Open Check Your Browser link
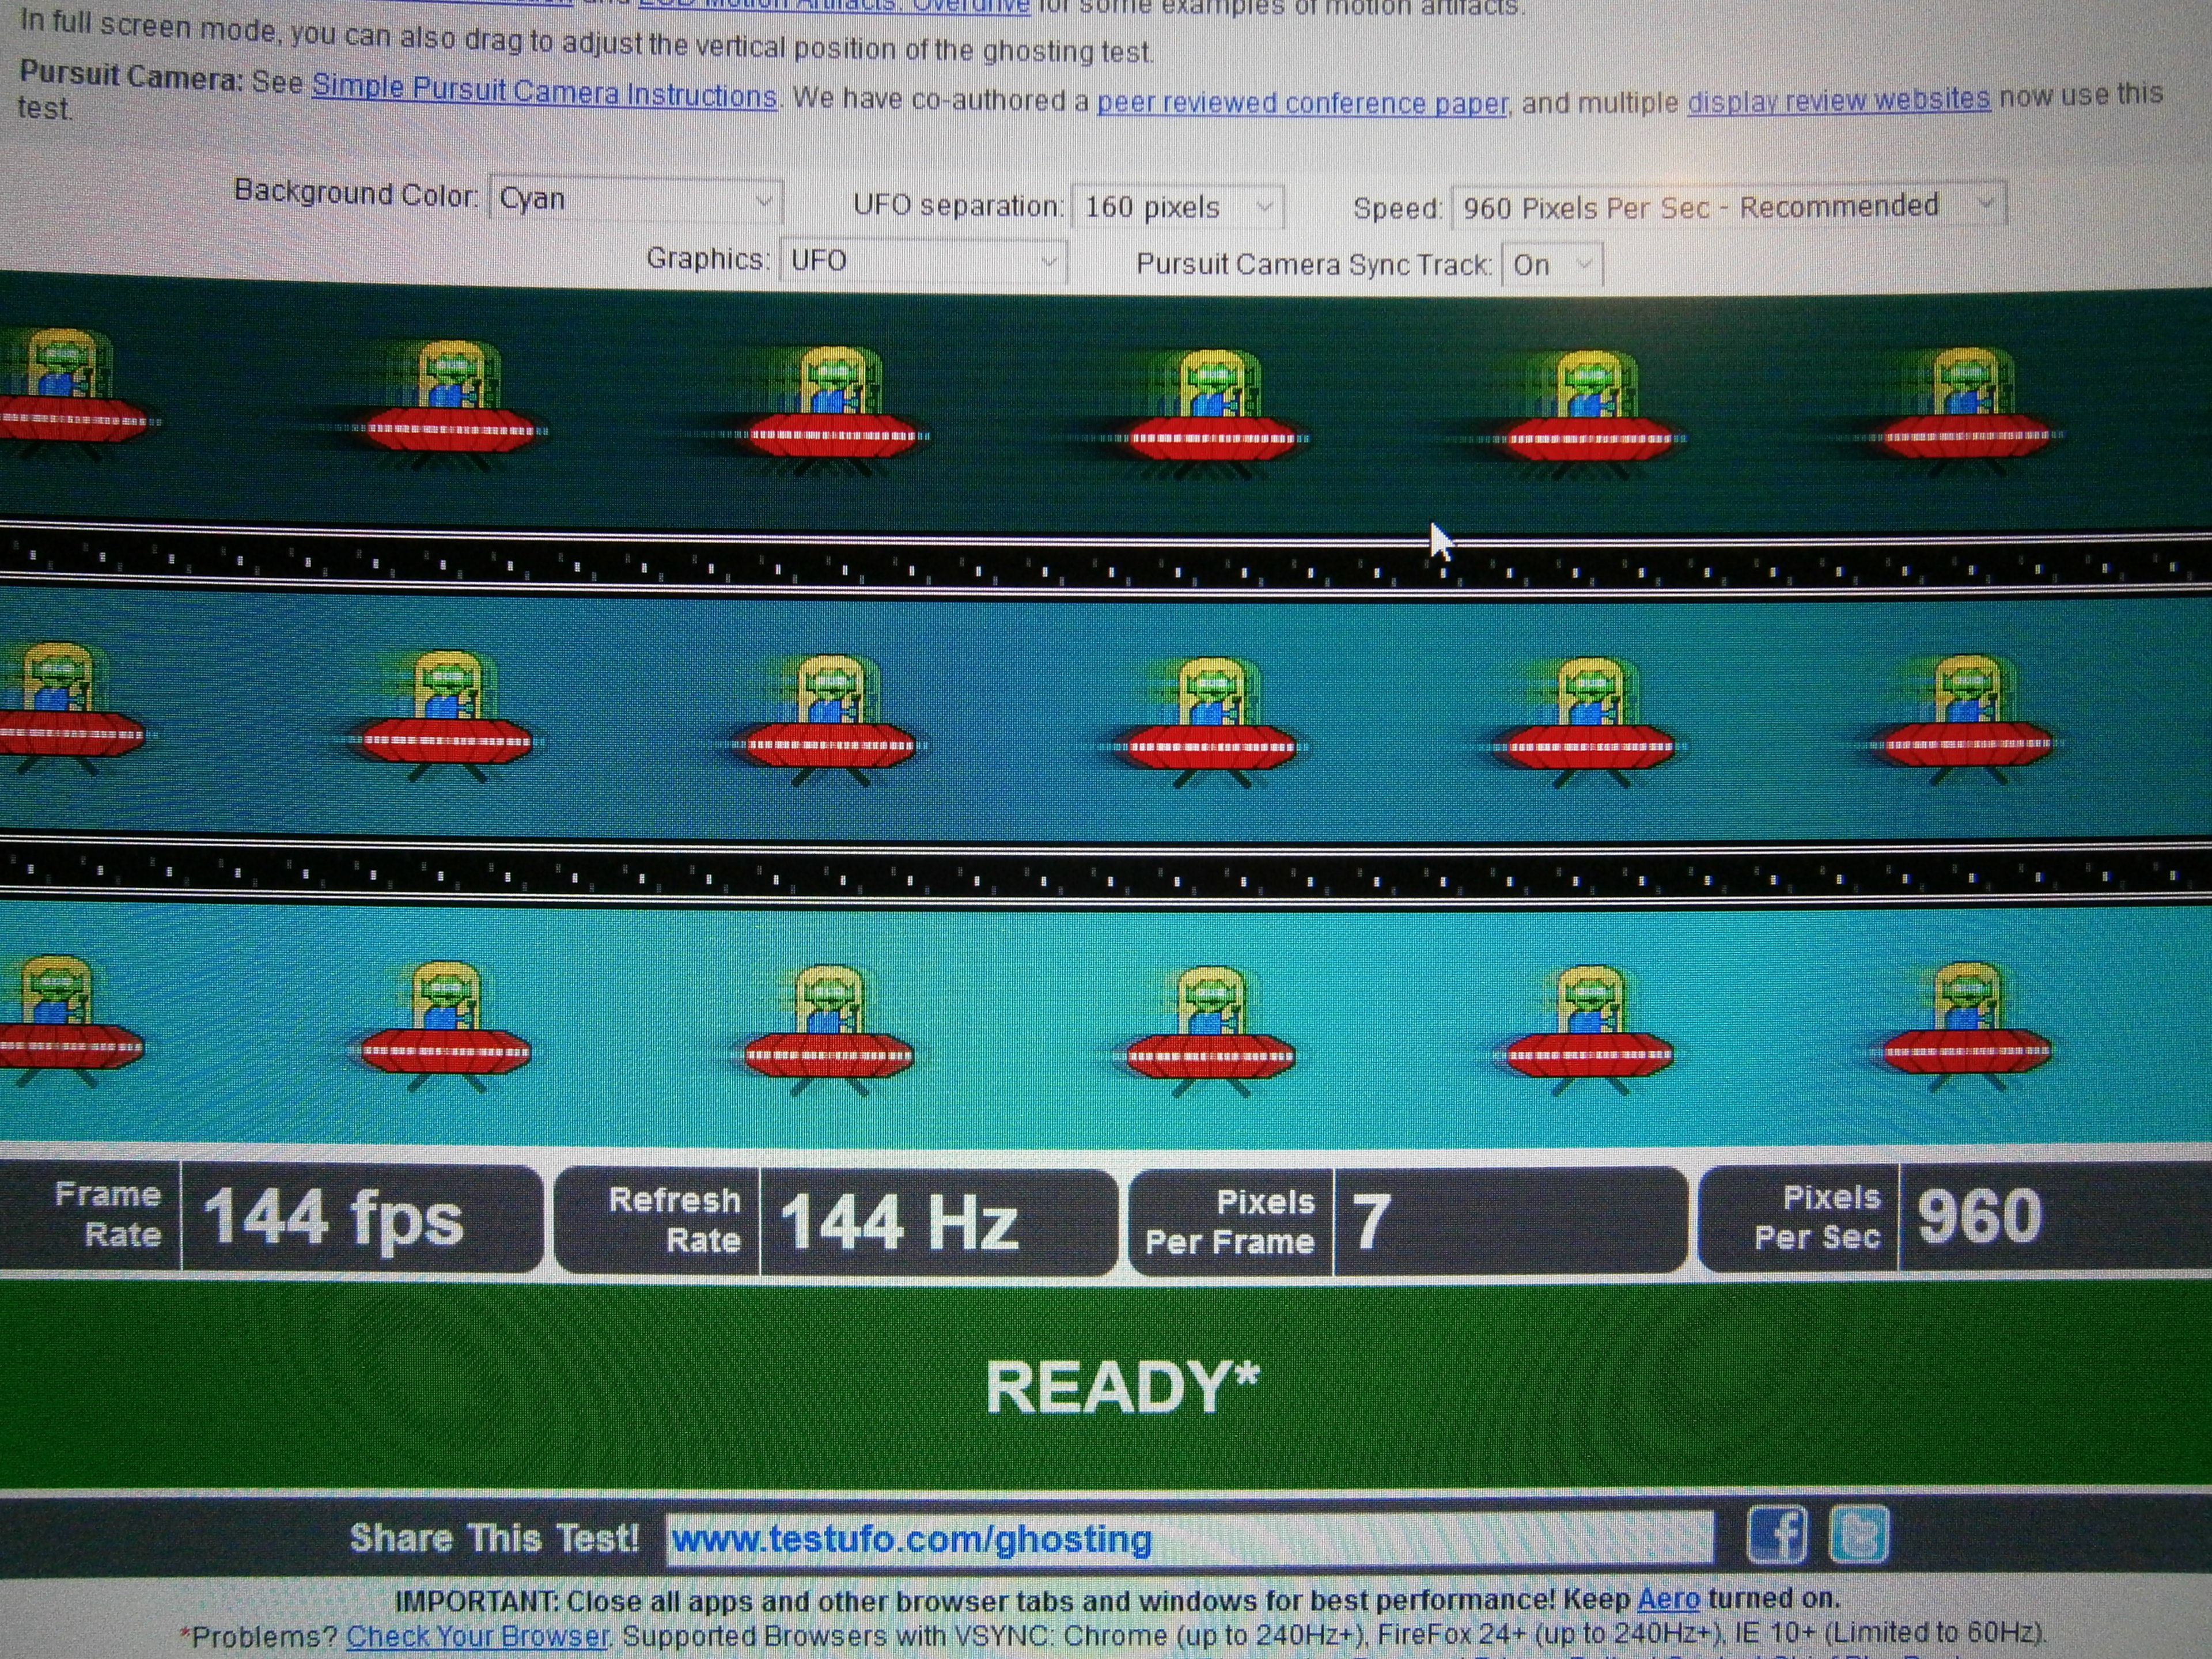This screenshot has height=1659, width=2212. coord(477,1636)
